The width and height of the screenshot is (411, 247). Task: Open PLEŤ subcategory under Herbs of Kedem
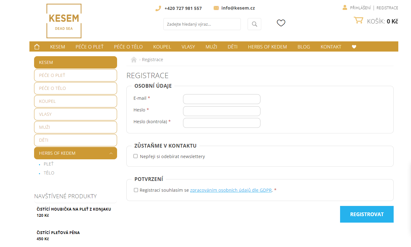click(49, 164)
